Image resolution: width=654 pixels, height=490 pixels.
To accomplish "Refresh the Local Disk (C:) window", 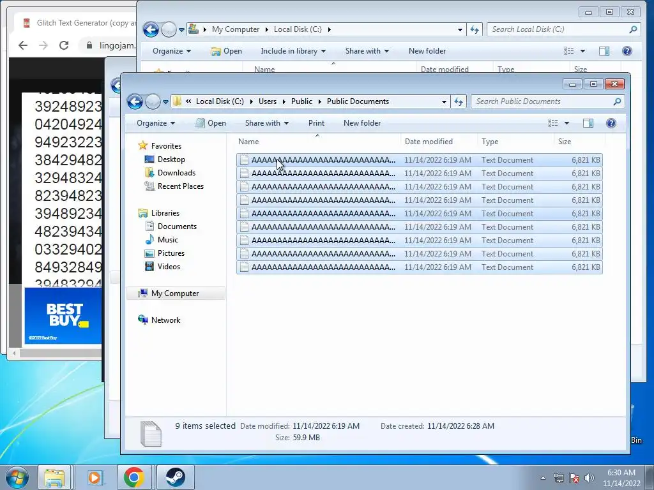I will [475, 29].
